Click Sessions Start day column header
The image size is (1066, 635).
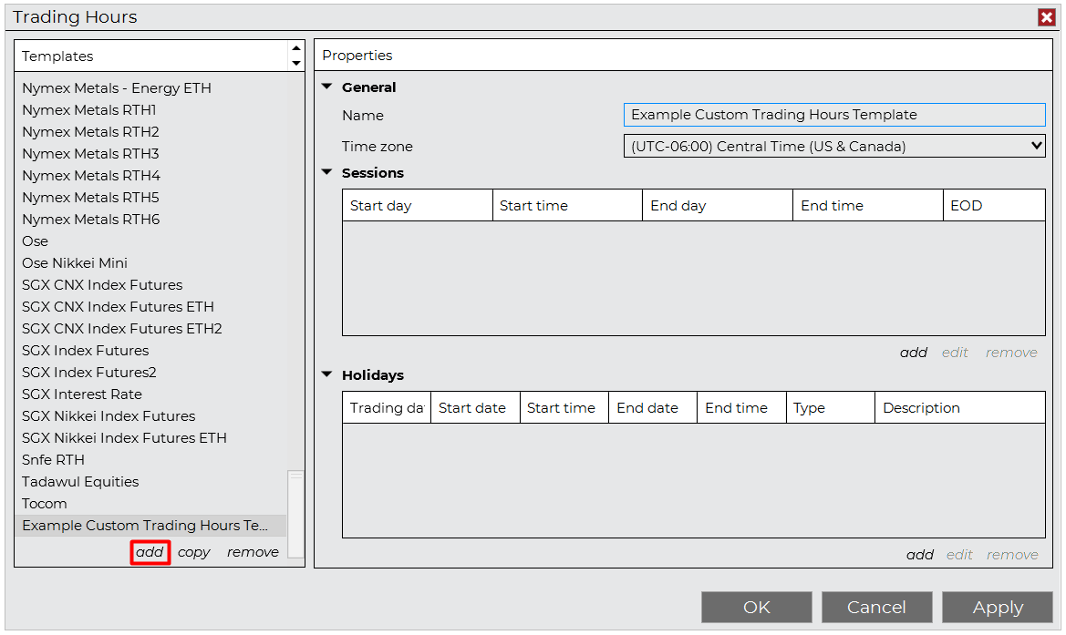(417, 205)
